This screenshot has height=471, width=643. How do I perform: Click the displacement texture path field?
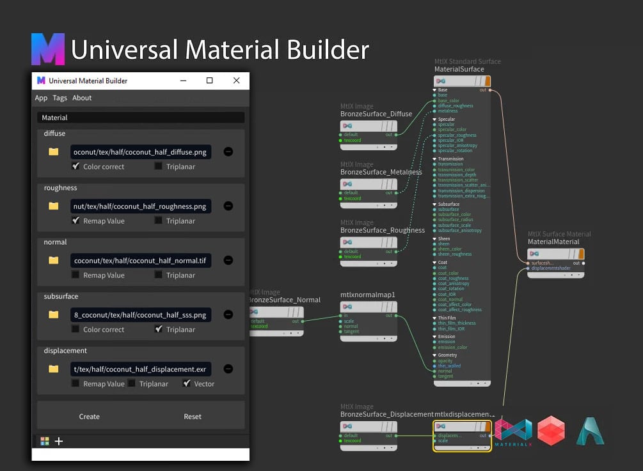pos(141,369)
